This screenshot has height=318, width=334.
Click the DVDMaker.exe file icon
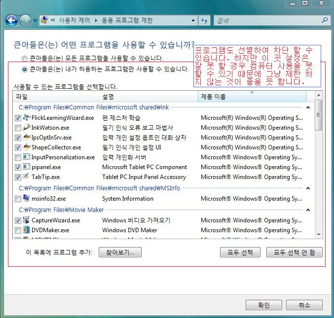tap(27, 230)
